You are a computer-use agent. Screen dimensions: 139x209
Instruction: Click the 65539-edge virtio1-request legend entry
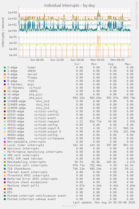tap(33, 122)
